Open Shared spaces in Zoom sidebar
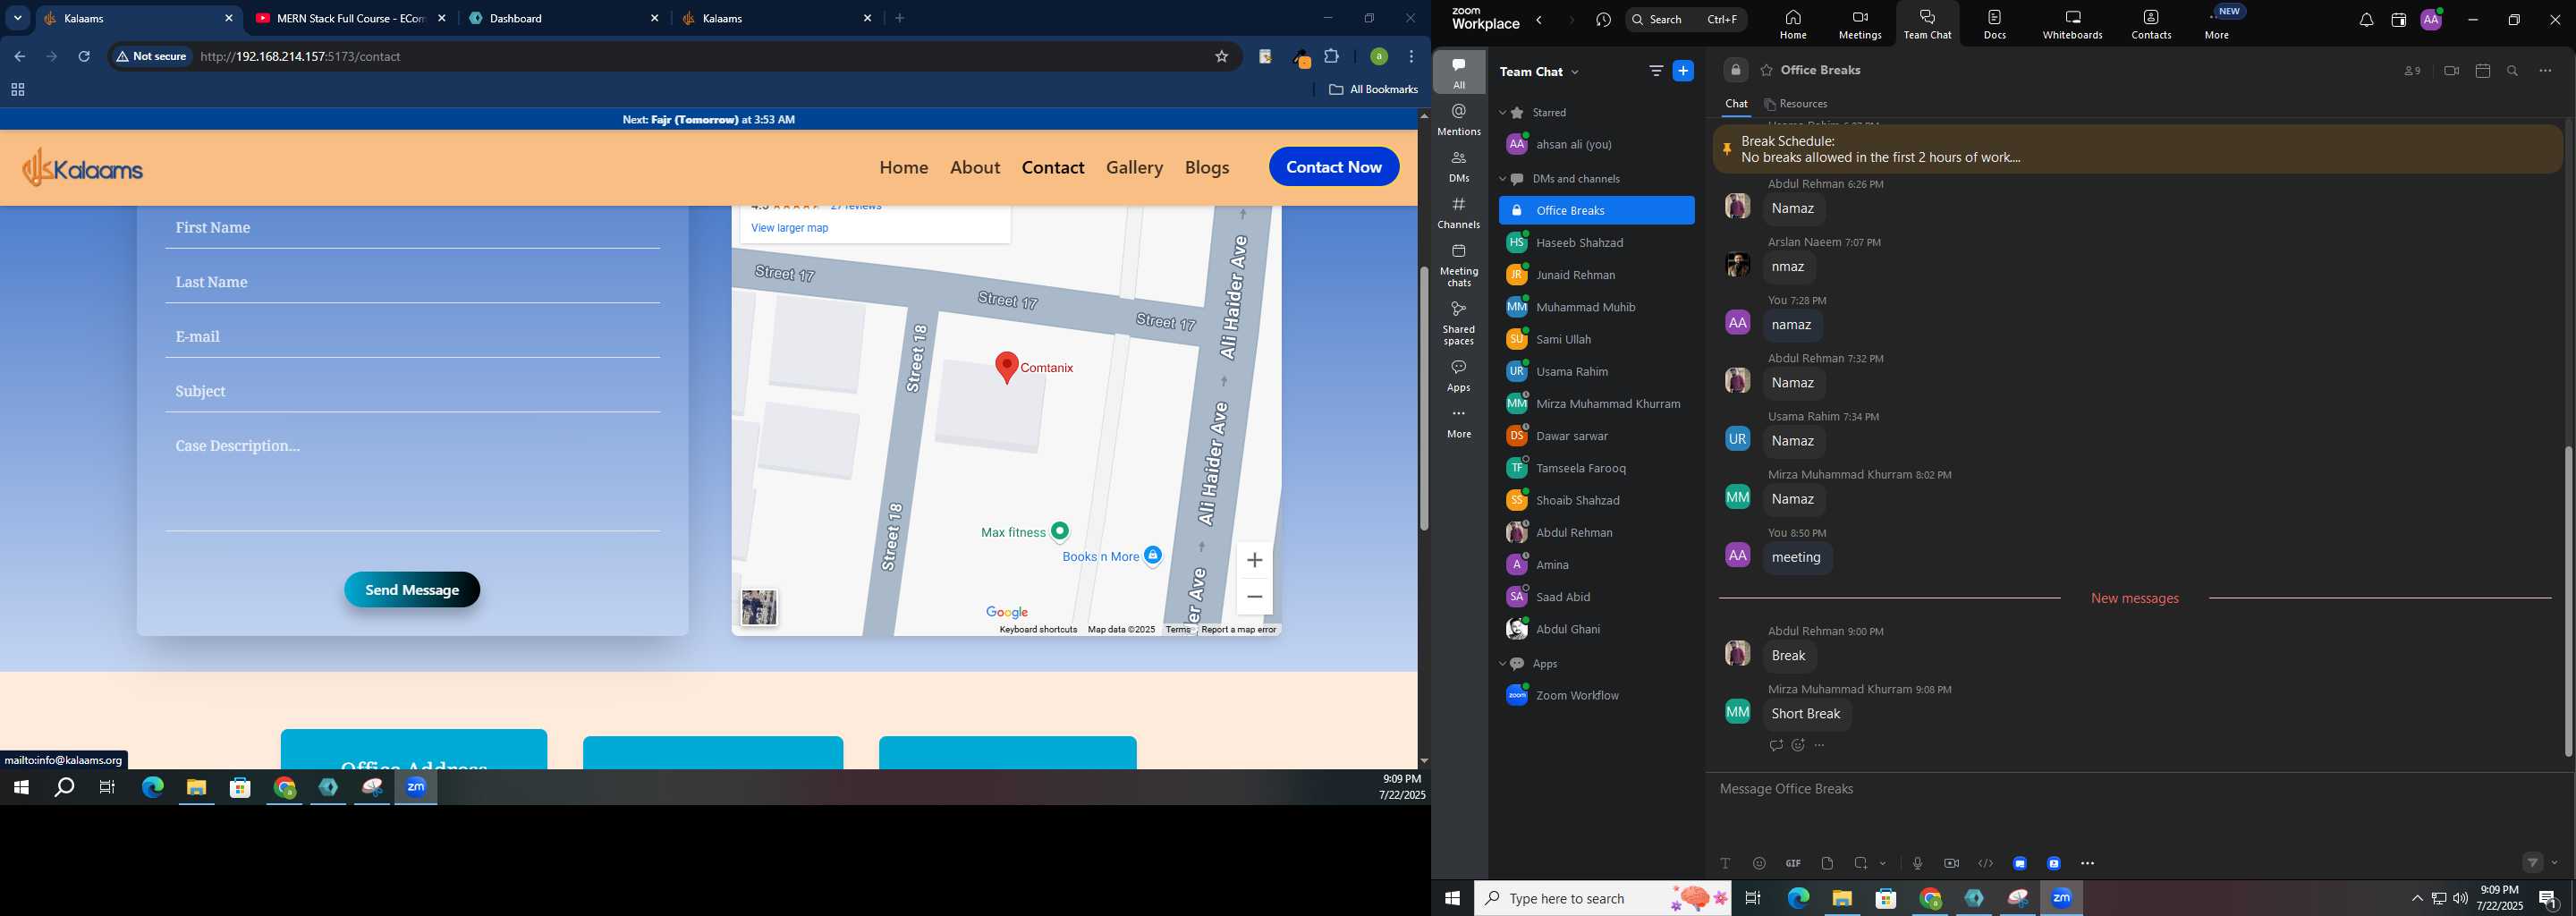Viewport: 2576px width, 916px height. pos(1459,323)
